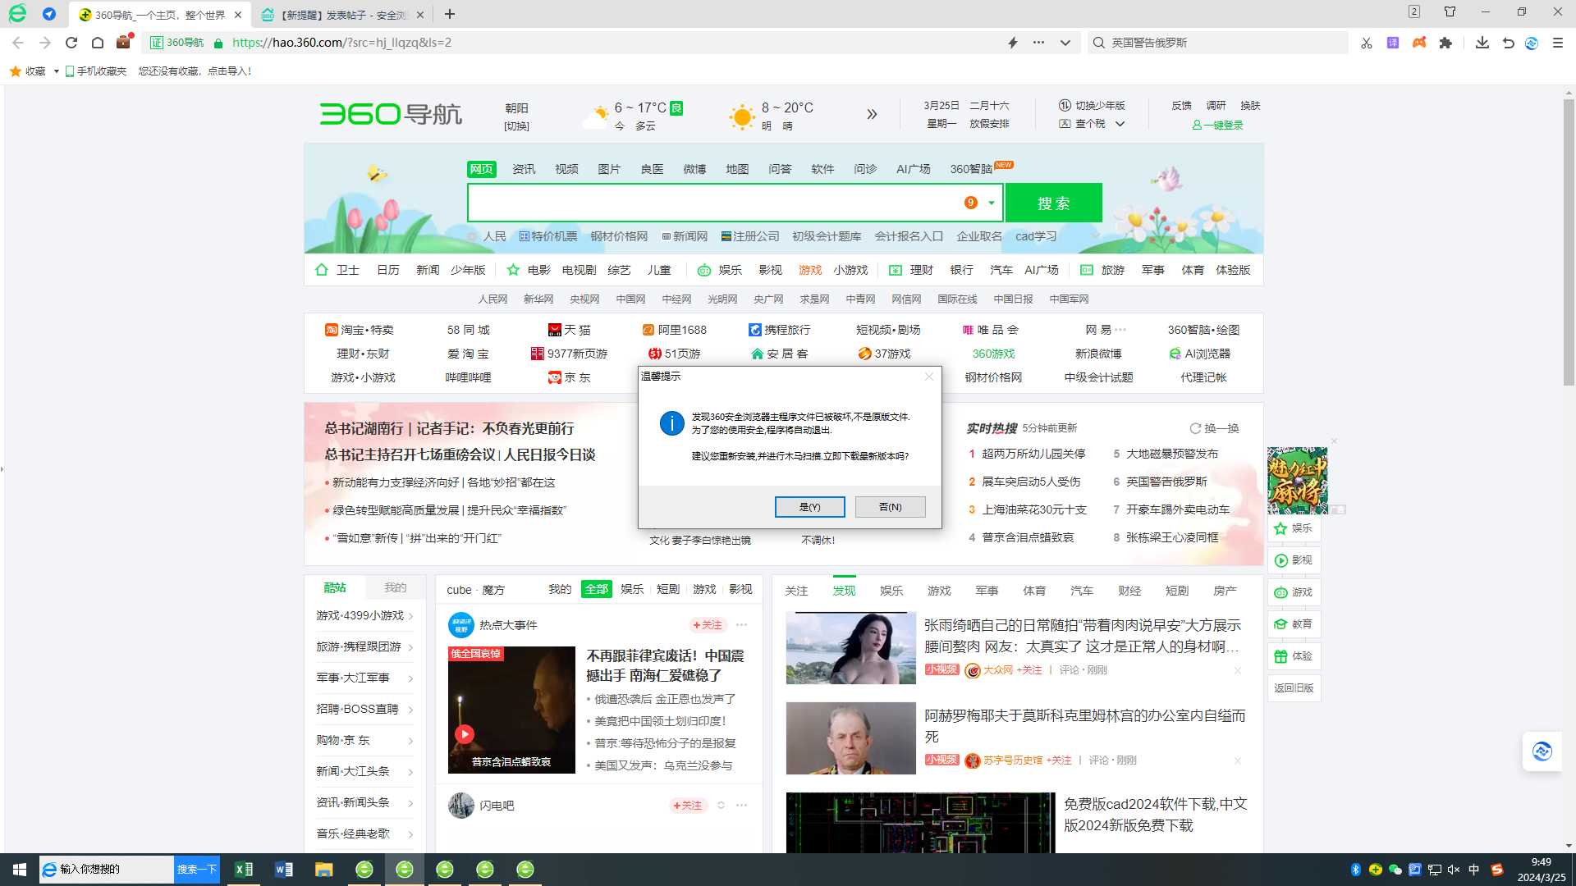This screenshot has width=1576, height=886.
Task: Open the 教育 right sidebar item
Action: (x=1294, y=624)
